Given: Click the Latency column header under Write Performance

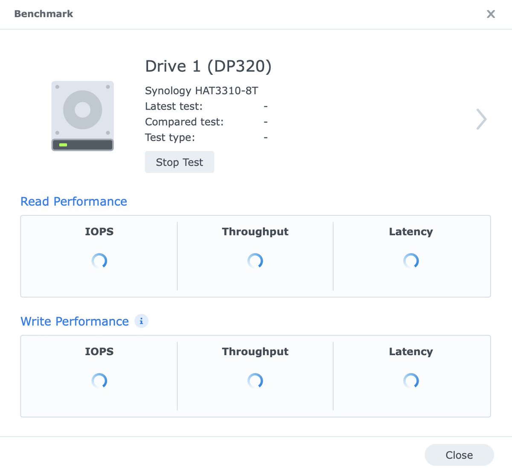Looking at the screenshot, I should 410,351.
